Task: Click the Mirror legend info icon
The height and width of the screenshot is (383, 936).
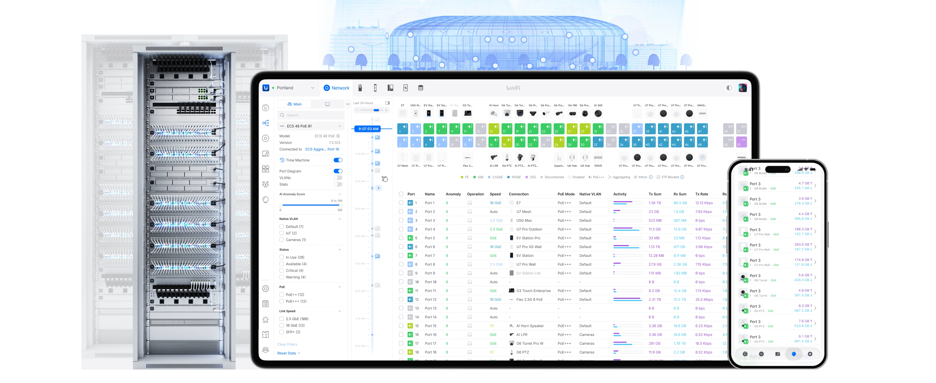Action: coord(651,177)
